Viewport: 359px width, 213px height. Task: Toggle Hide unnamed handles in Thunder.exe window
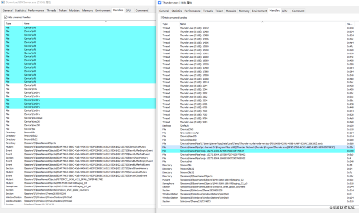click(x=162, y=17)
